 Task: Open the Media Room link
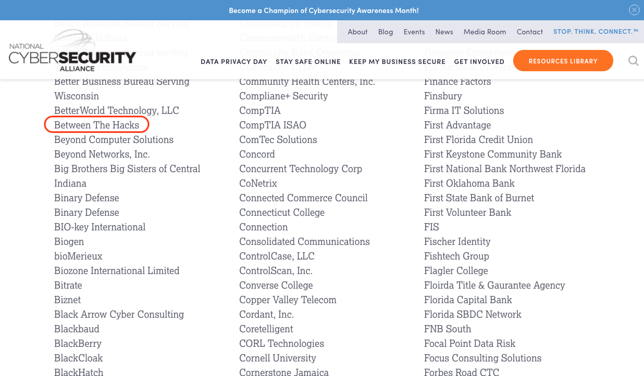[x=485, y=32]
